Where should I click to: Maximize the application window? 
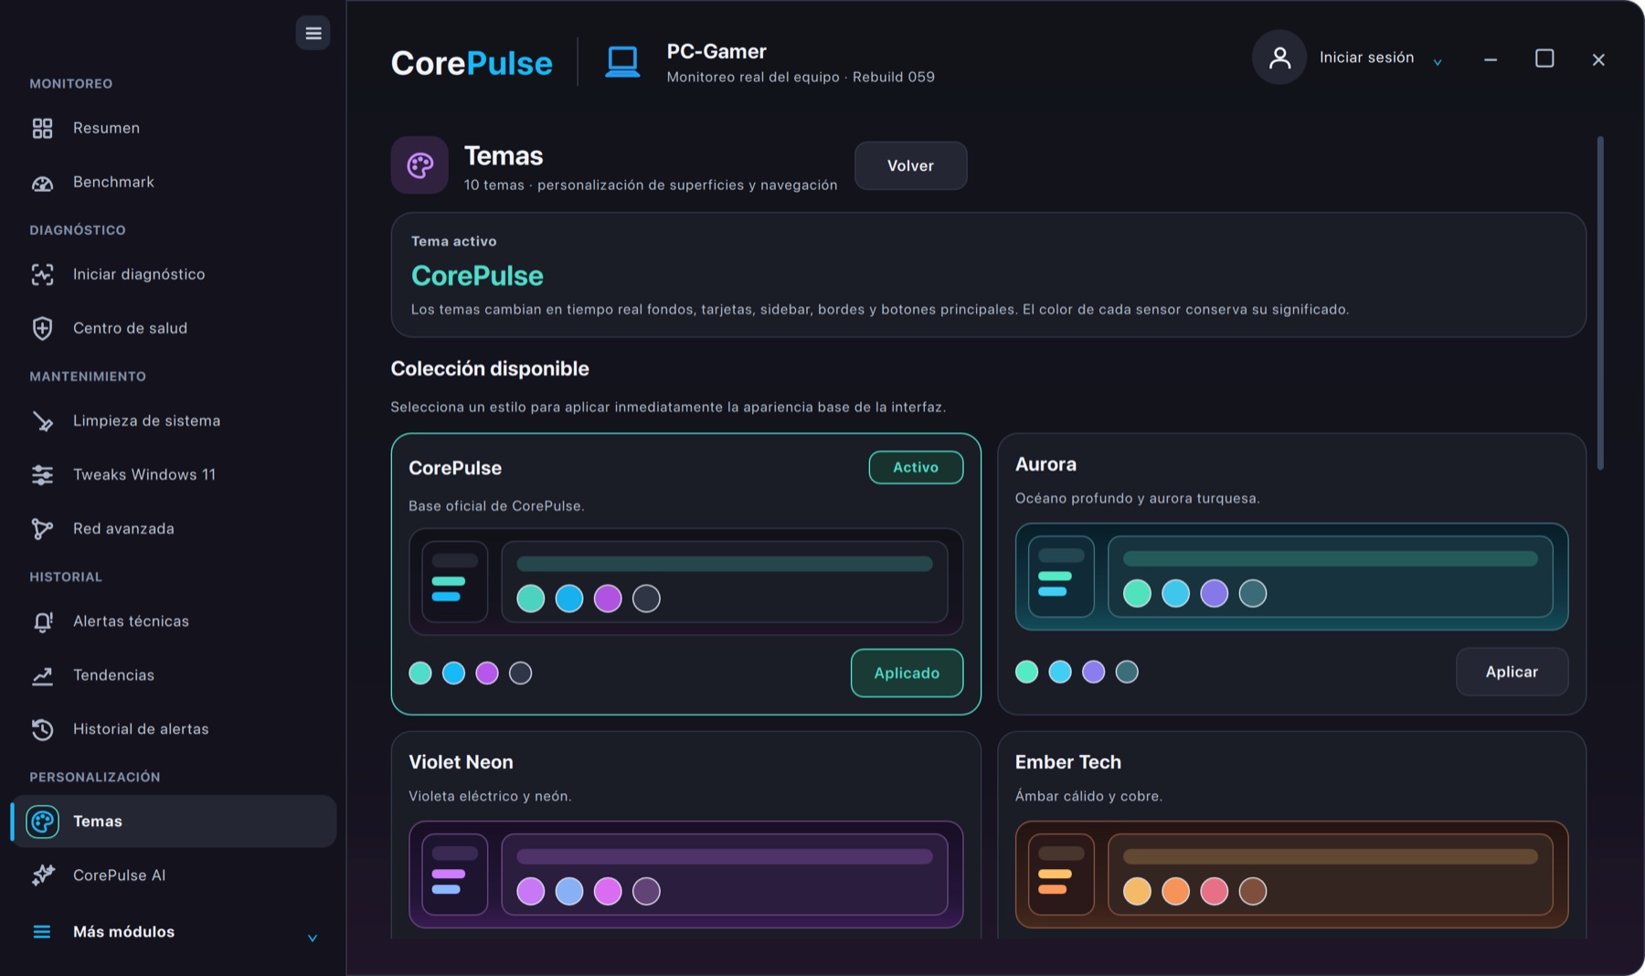coord(1544,58)
